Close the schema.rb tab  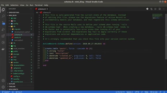pyautogui.click(x=47, y=9)
